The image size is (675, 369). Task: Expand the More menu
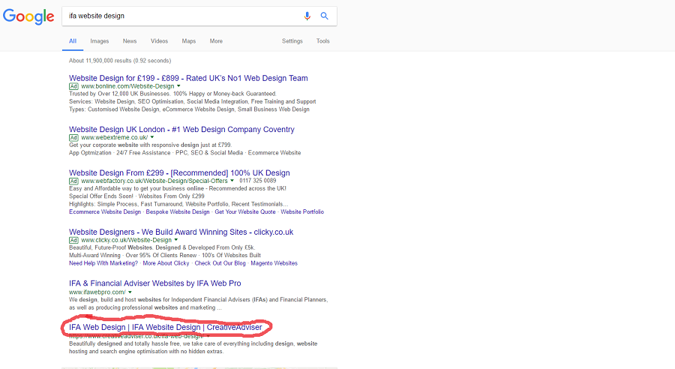coord(216,41)
